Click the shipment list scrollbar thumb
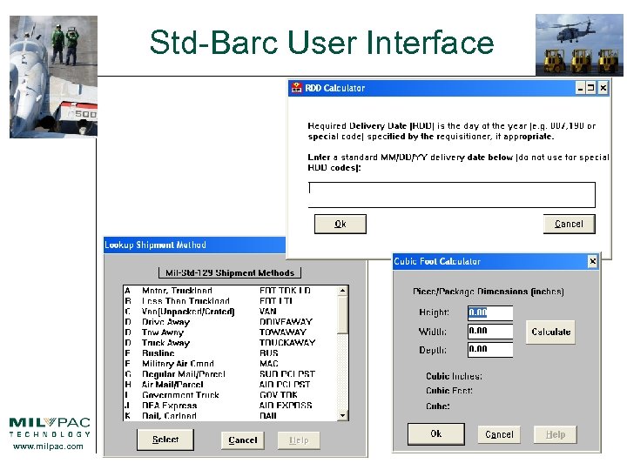This screenshot has height=470, width=627. pos(343,314)
